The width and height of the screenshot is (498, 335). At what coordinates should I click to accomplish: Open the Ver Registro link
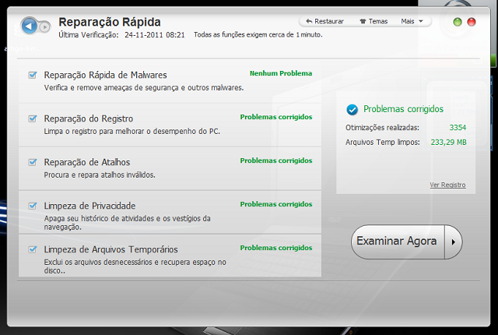pos(448,185)
